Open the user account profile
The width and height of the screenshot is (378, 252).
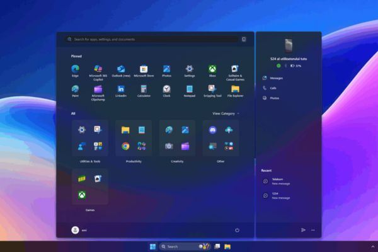tap(79, 230)
